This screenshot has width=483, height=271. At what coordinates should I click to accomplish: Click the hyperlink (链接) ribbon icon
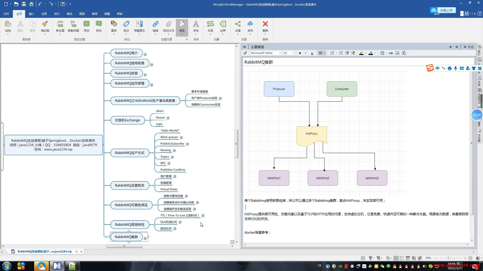(x=155, y=24)
